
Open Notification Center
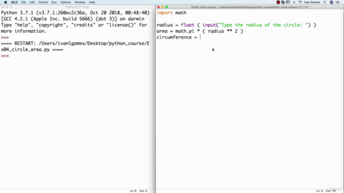pyautogui.click(x=338, y=2)
